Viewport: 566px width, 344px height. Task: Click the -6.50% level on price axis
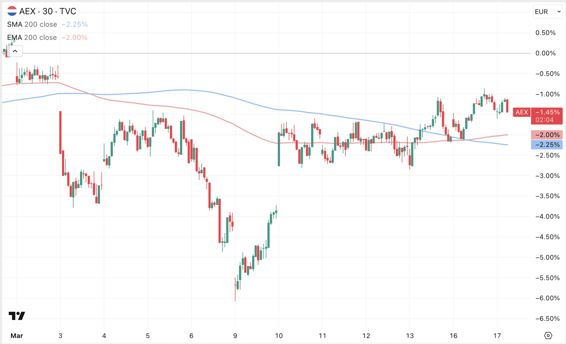(x=547, y=319)
